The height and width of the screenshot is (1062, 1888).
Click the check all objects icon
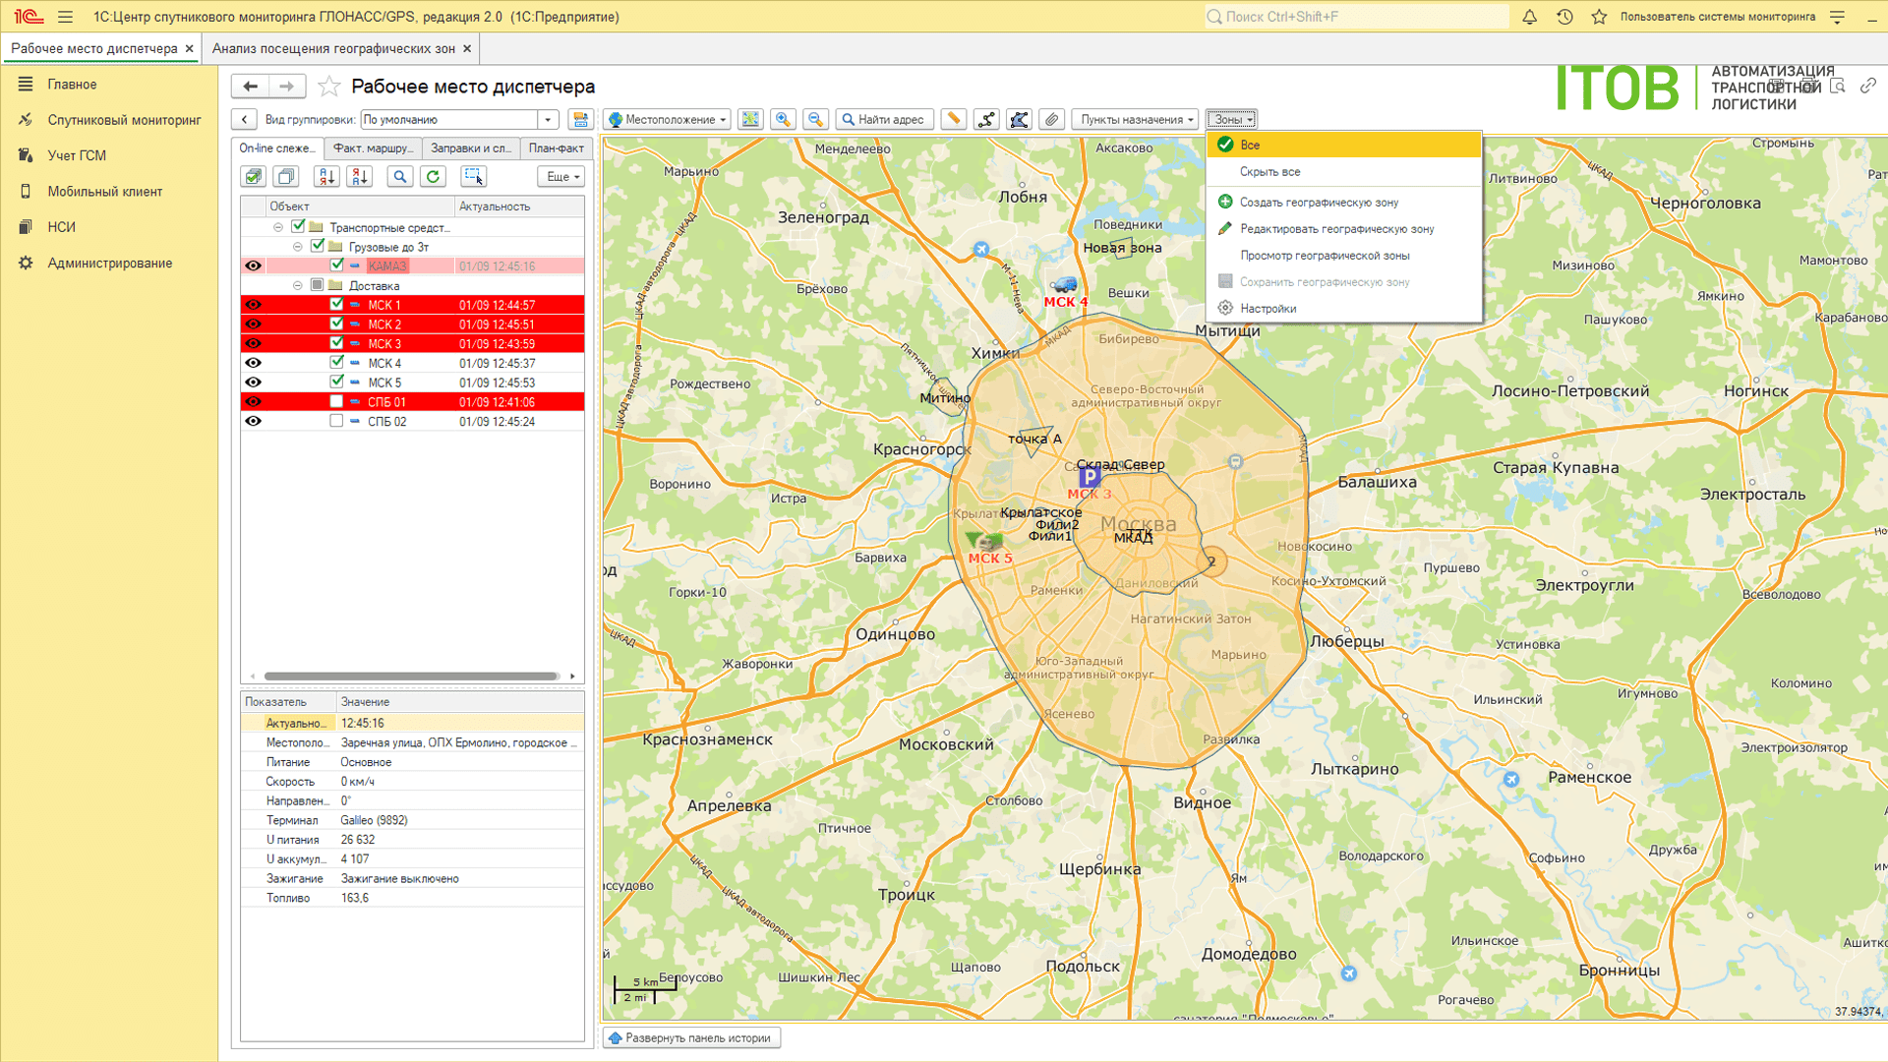254,176
